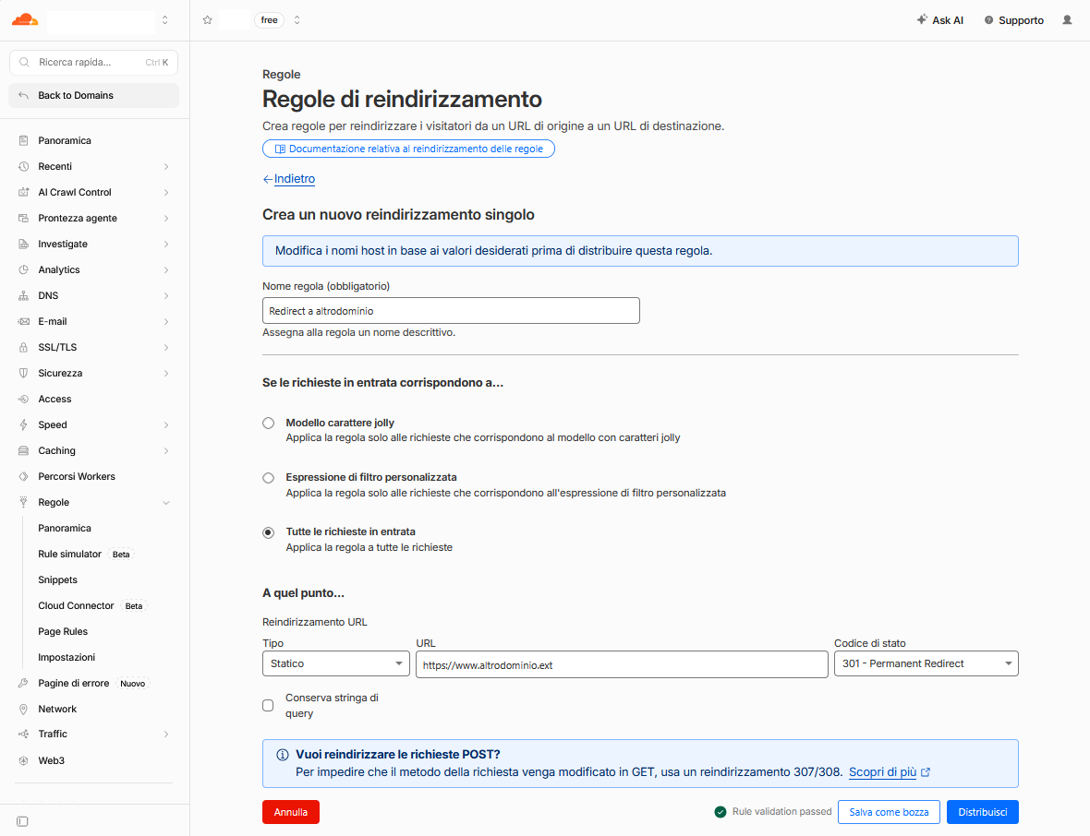
Task: Collapse the Regole section chevron
Action: pyautogui.click(x=166, y=503)
